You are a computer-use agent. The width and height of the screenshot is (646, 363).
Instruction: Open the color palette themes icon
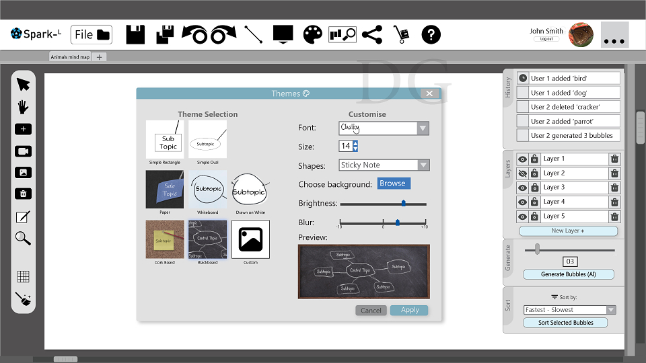coord(313,34)
